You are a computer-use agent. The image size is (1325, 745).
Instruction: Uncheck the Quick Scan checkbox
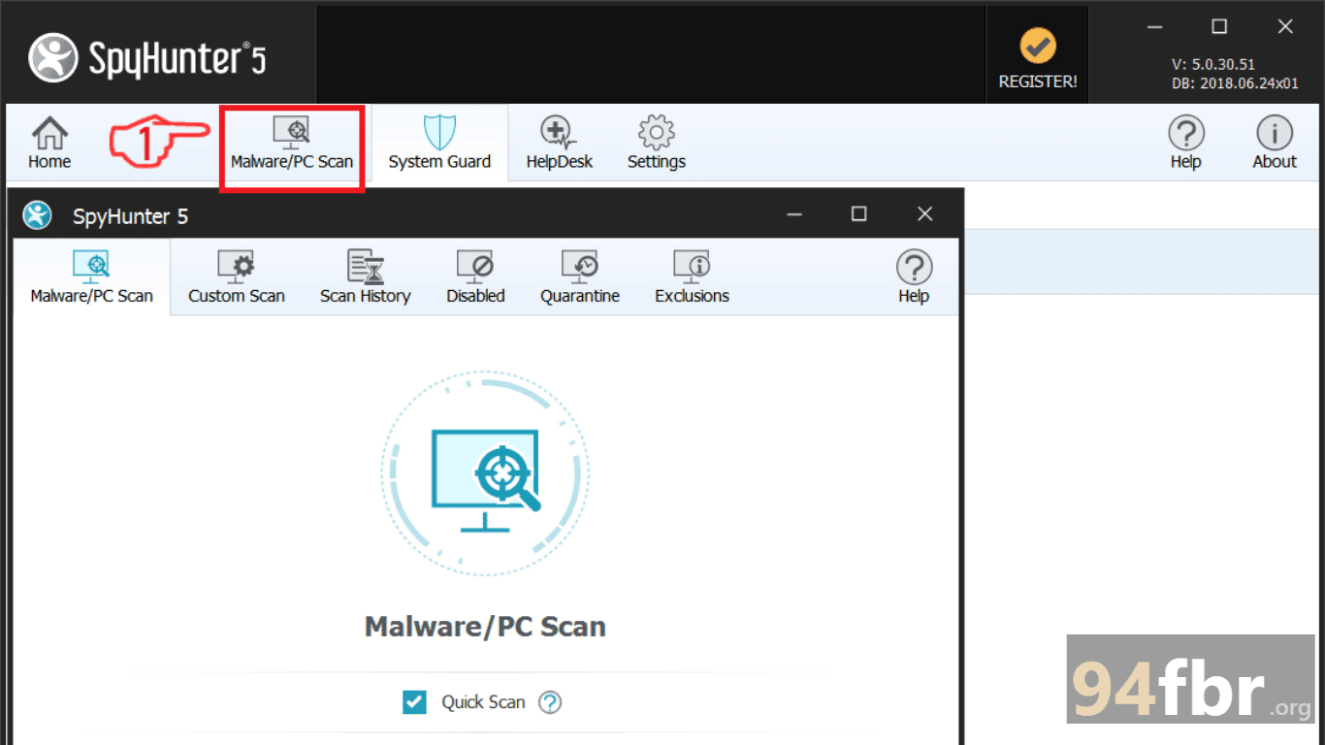[x=415, y=701]
